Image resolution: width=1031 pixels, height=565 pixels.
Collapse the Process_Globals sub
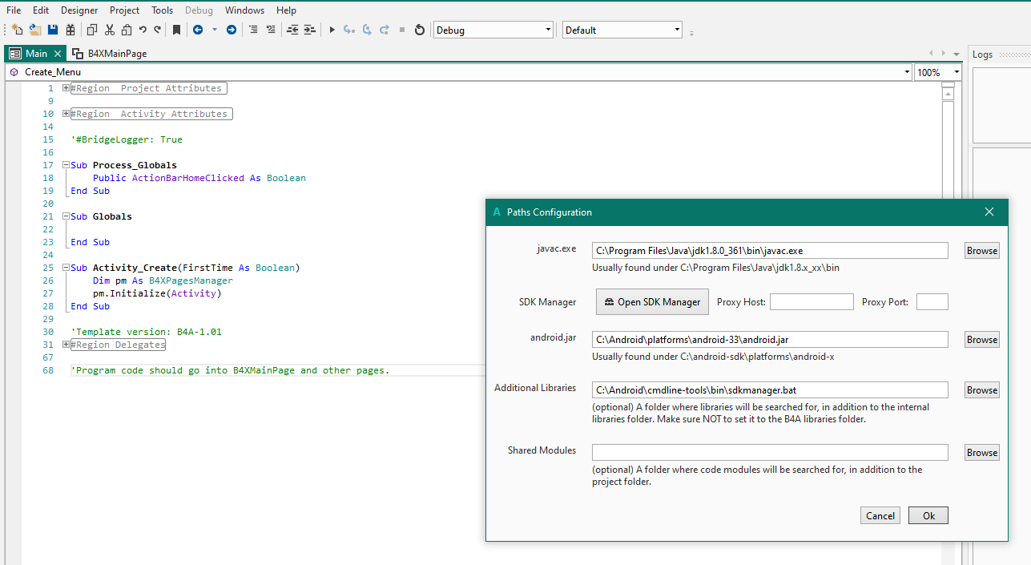coord(66,165)
